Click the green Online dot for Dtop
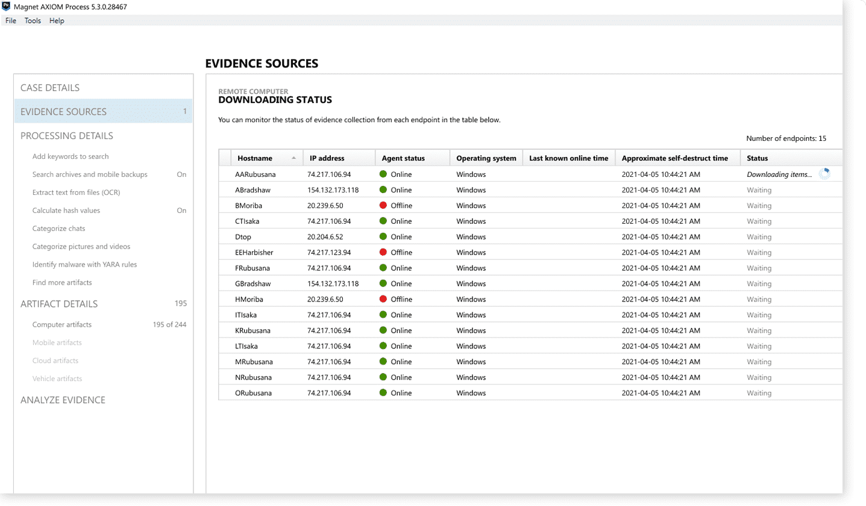Image resolution: width=866 pixels, height=506 pixels. (x=383, y=237)
